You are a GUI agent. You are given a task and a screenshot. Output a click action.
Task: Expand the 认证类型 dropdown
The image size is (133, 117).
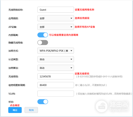56,59
